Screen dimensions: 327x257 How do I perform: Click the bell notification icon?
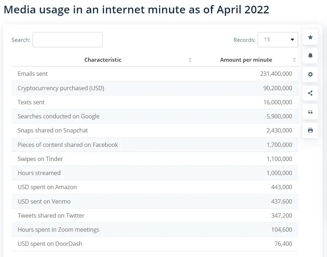point(310,56)
